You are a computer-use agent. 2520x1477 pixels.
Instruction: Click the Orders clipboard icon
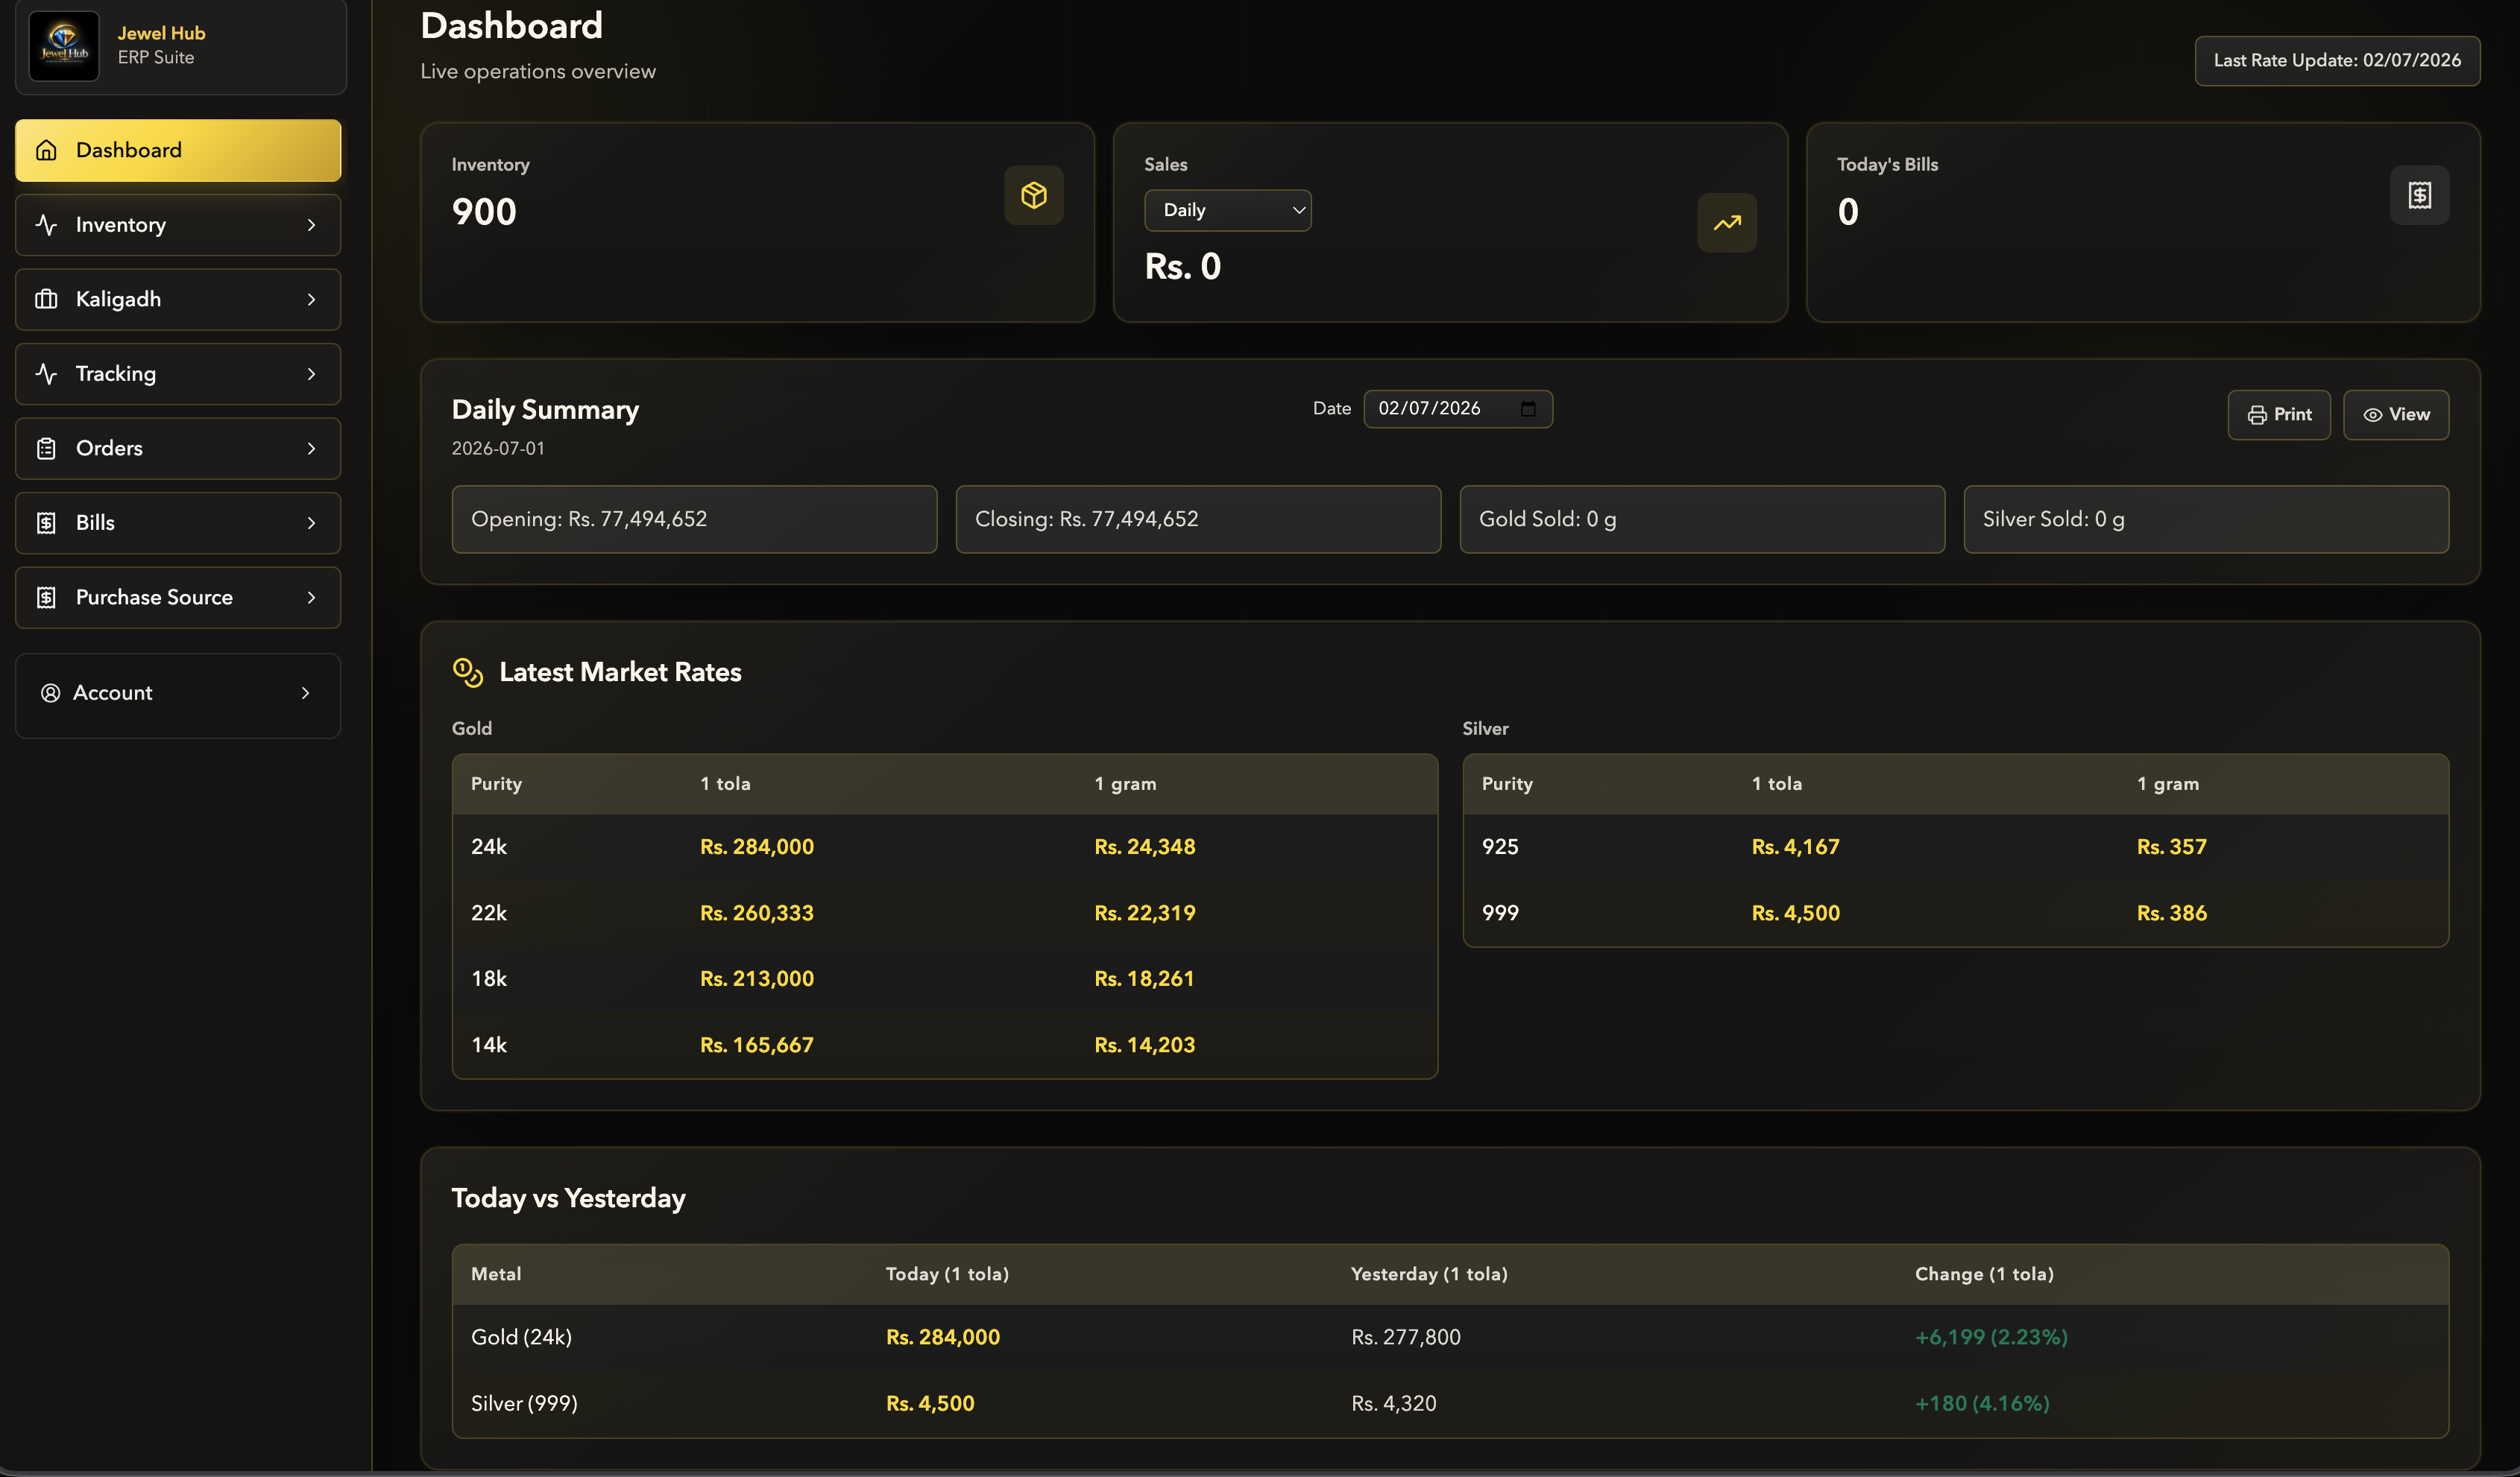(46, 448)
